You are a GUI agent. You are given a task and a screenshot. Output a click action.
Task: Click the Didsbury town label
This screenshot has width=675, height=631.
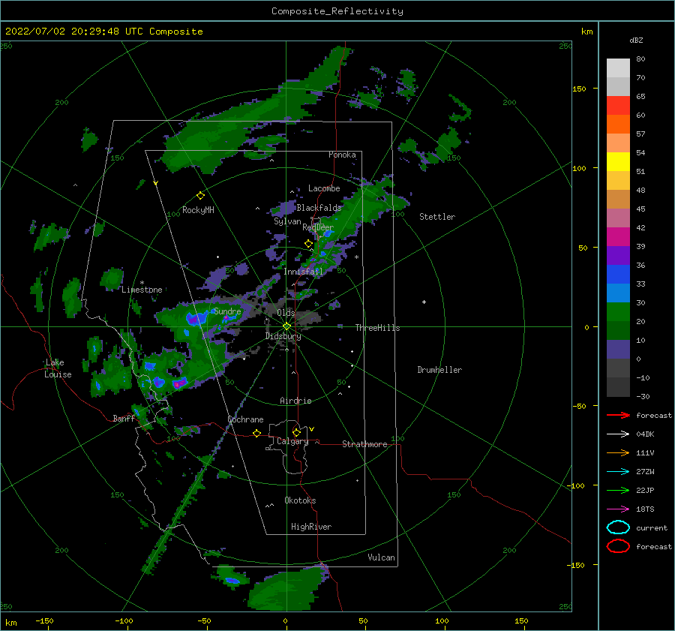[283, 336]
